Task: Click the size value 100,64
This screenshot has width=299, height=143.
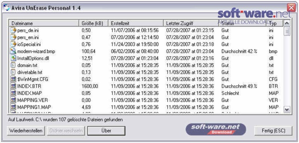Action: tap(89, 51)
